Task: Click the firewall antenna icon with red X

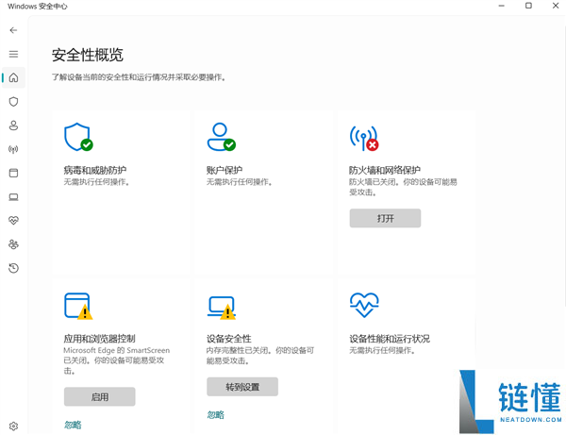Action: (x=364, y=139)
